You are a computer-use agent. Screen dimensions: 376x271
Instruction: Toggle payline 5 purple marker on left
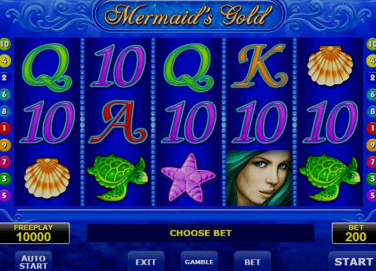[x=5, y=195]
